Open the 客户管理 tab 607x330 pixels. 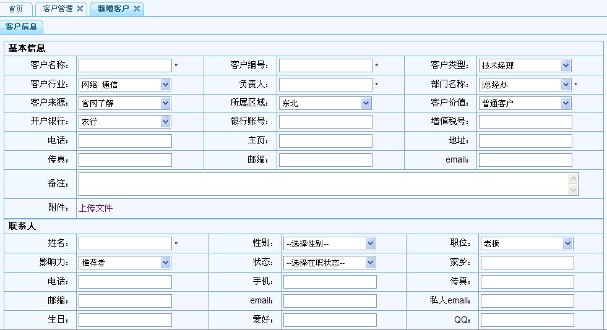coord(58,9)
